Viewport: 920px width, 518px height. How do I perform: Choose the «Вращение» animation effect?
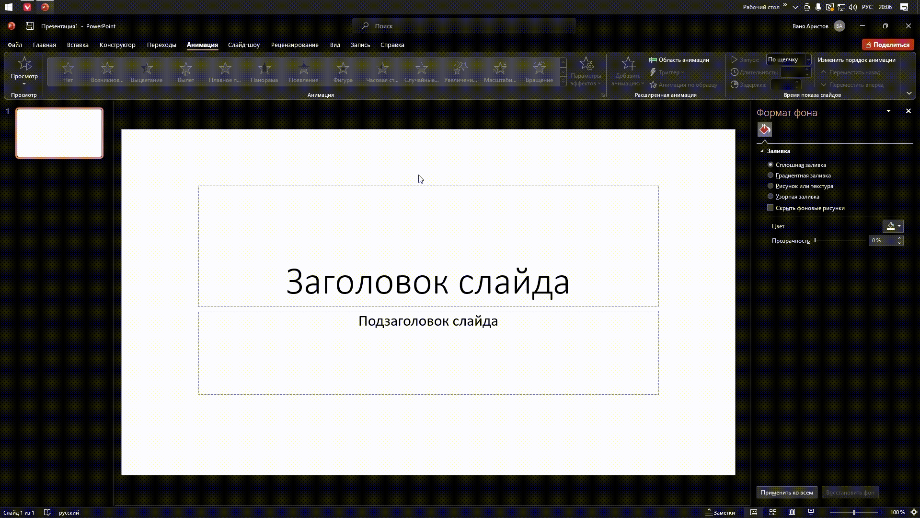click(x=540, y=72)
